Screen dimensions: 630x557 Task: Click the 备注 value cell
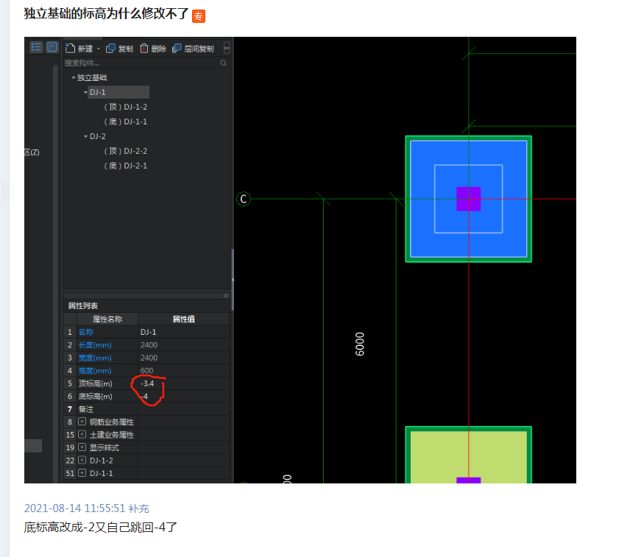[x=183, y=409]
